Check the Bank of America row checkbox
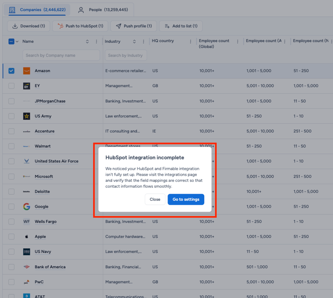Viewport: 333px width, 298px height. pyautogui.click(x=11, y=267)
